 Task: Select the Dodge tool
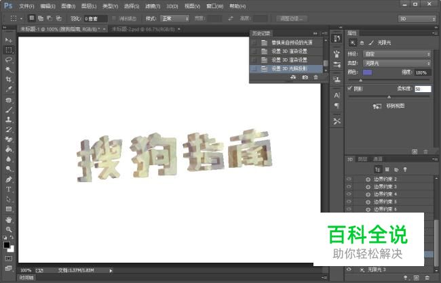point(9,169)
